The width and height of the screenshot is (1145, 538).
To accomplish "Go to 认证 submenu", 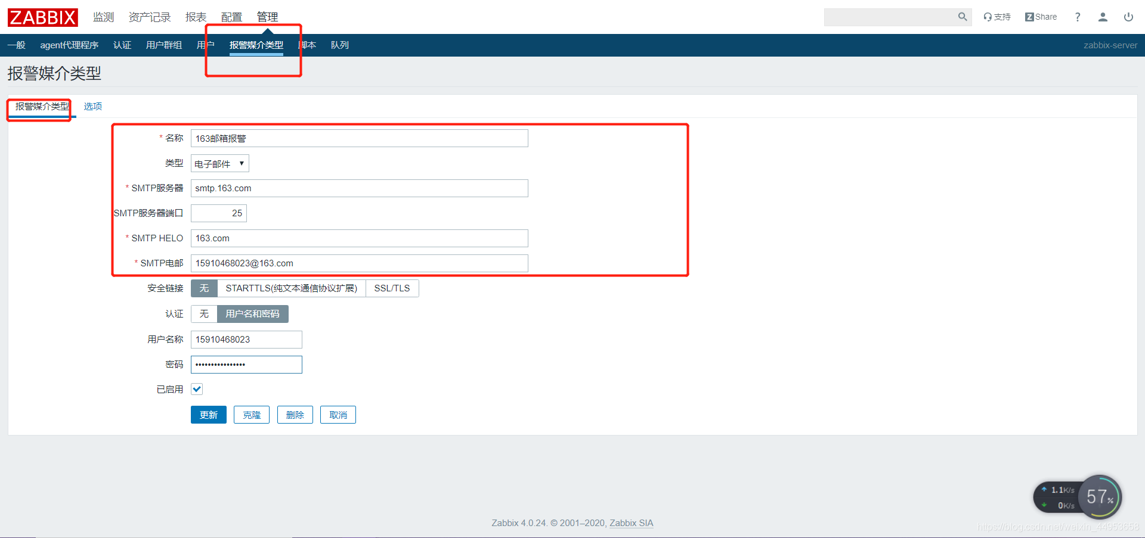I will pyautogui.click(x=122, y=45).
